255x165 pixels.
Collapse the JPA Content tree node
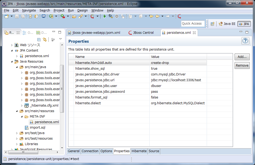pos(12,51)
